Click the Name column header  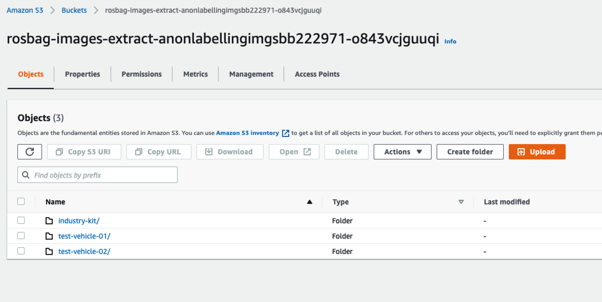tap(55, 202)
